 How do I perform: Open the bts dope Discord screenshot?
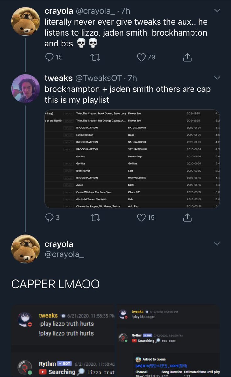168,341
